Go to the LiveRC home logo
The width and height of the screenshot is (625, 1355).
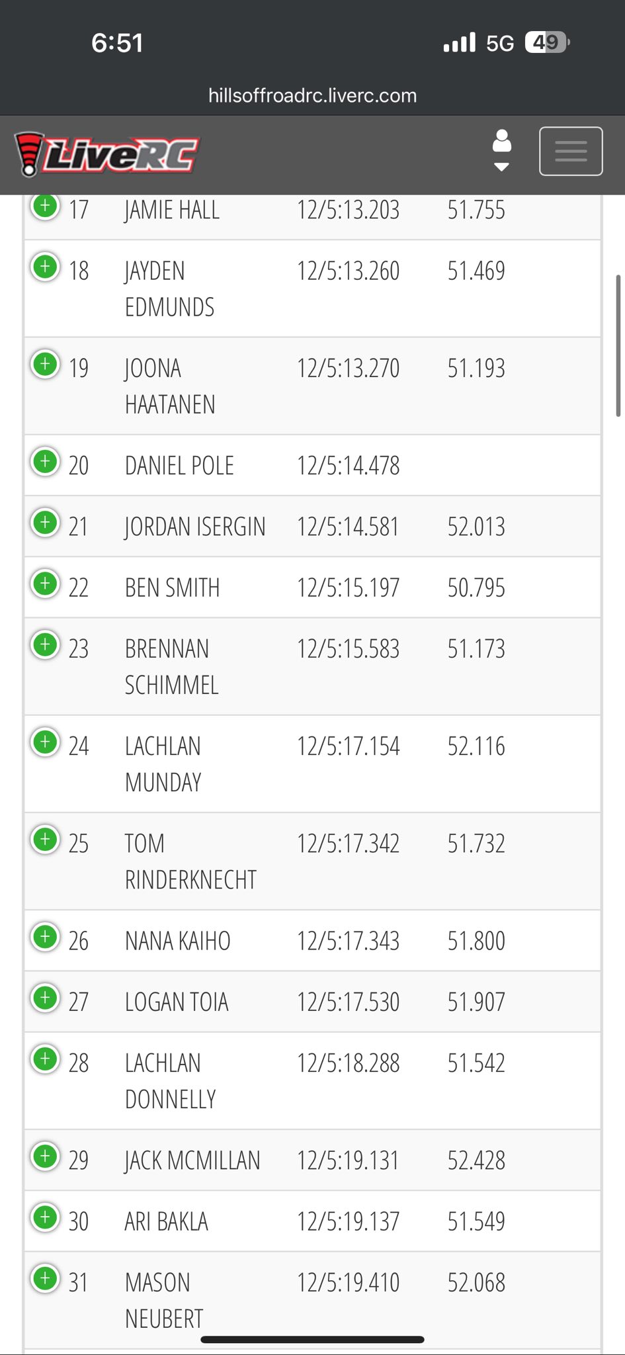pos(106,155)
